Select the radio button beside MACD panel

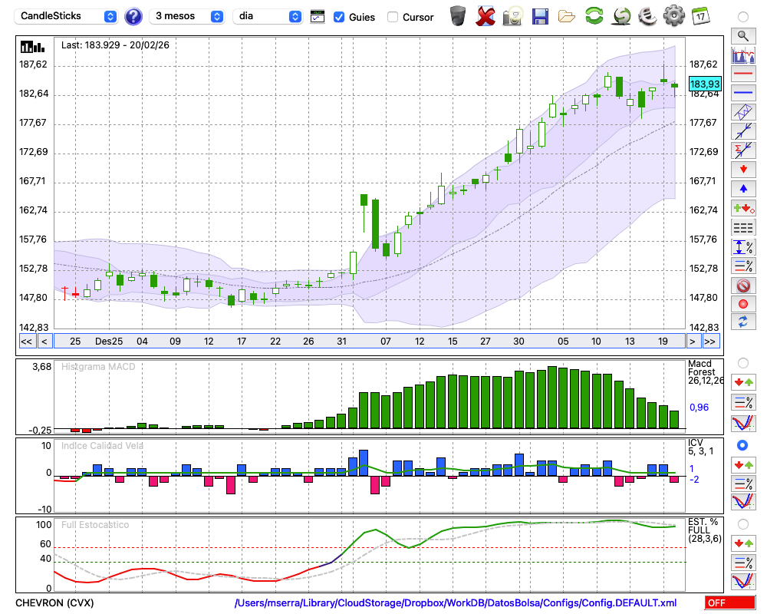(742, 362)
